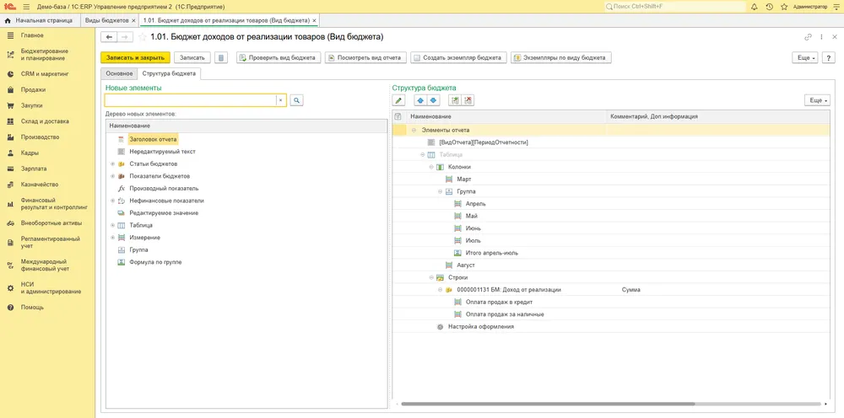Image resolution: width=844 pixels, height=418 pixels.
Task: Click the Проверить вид бюджета button
Action: coord(279,57)
